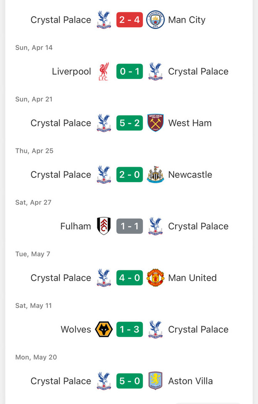Viewport: 258px width, 404px height.
Task: Open the 4 - 0 Man United match score
Action: tap(129, 278)
